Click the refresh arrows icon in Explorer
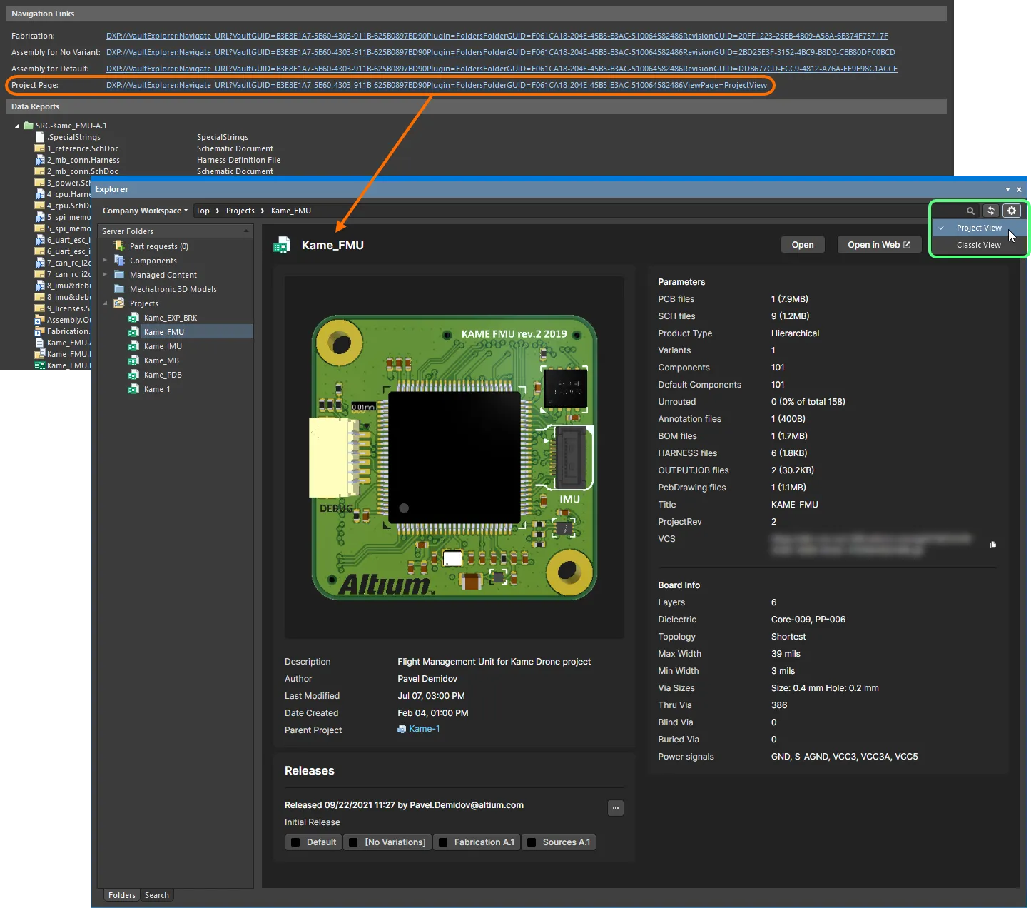Viewport: 1031px width, 908px height. pyautogui.click(x=991, y=211)
